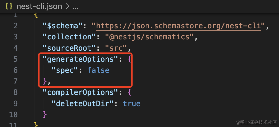Image resolution: width=279 pixels, height=127 pixels.
Task: Open the breadcrumb ellipsis symbol dropdown
Action: click(75, 7)
